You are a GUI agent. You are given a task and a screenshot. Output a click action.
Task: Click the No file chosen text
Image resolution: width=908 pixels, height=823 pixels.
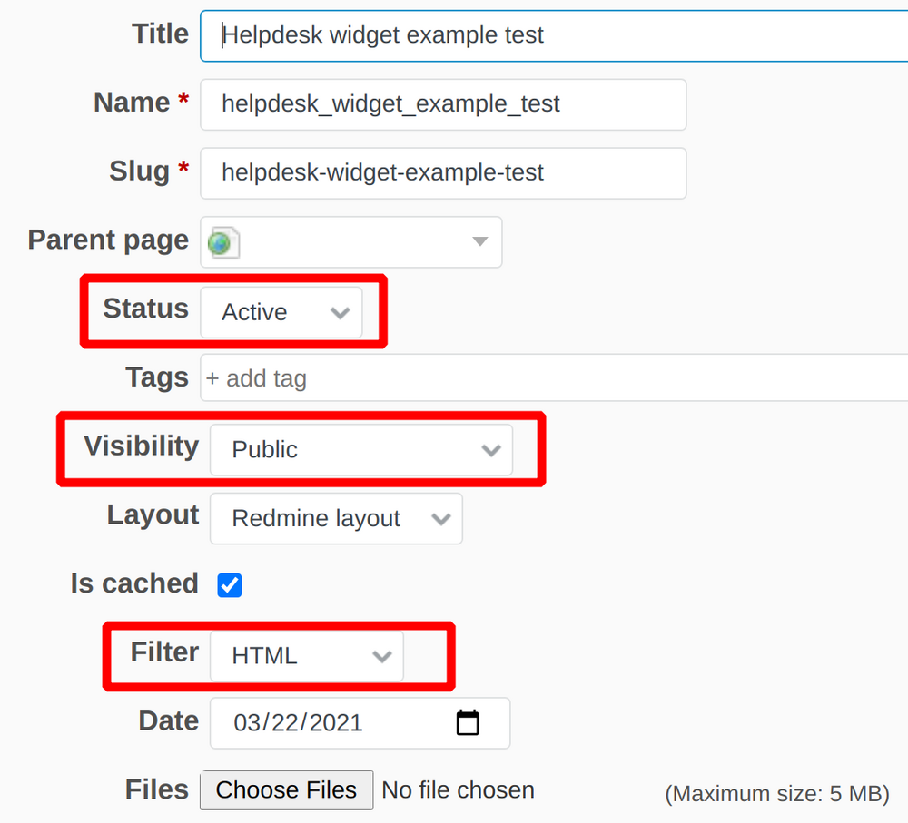click(x=458, y=790)
